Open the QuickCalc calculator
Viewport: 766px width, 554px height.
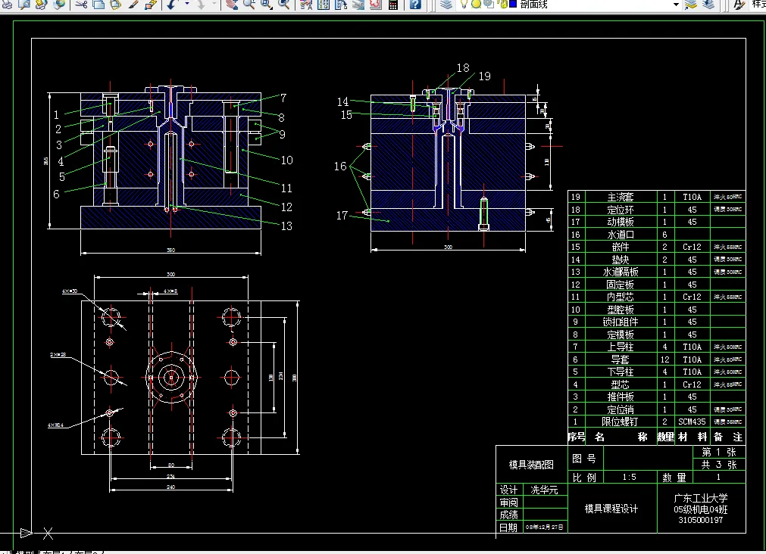pos(392,5)
